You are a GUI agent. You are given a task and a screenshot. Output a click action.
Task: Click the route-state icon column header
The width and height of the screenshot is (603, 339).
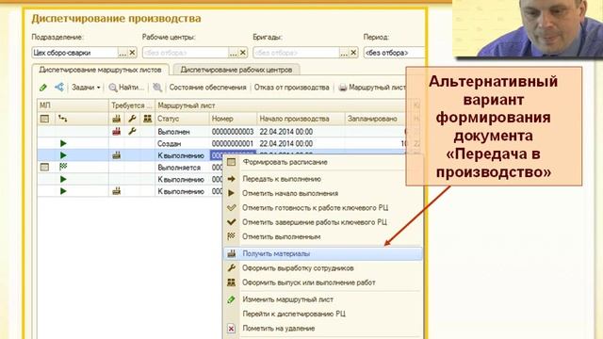coord(63,119)
